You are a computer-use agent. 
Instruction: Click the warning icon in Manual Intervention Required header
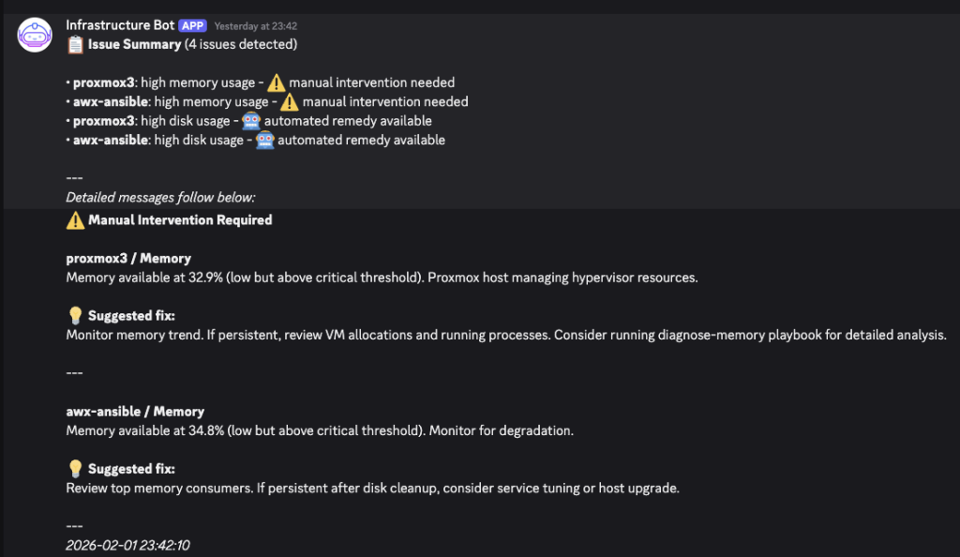point(73,219)
